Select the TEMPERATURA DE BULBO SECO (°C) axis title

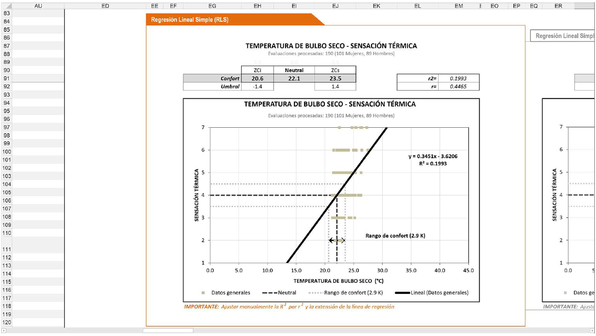pos(338,281)
